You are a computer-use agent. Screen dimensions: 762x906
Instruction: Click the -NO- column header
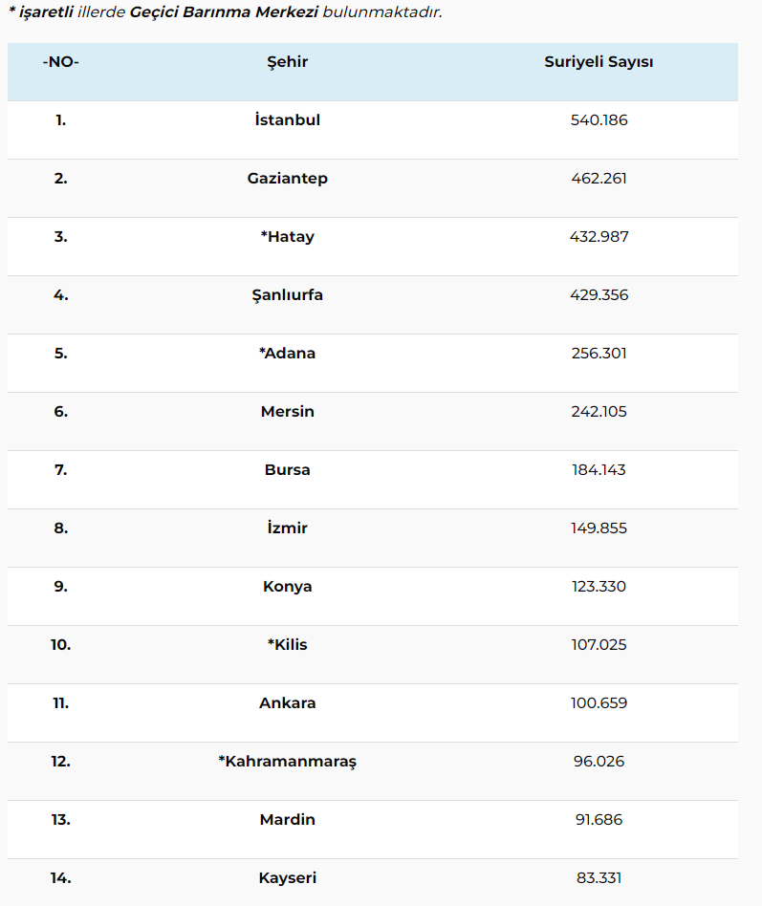tap(60, 62)
